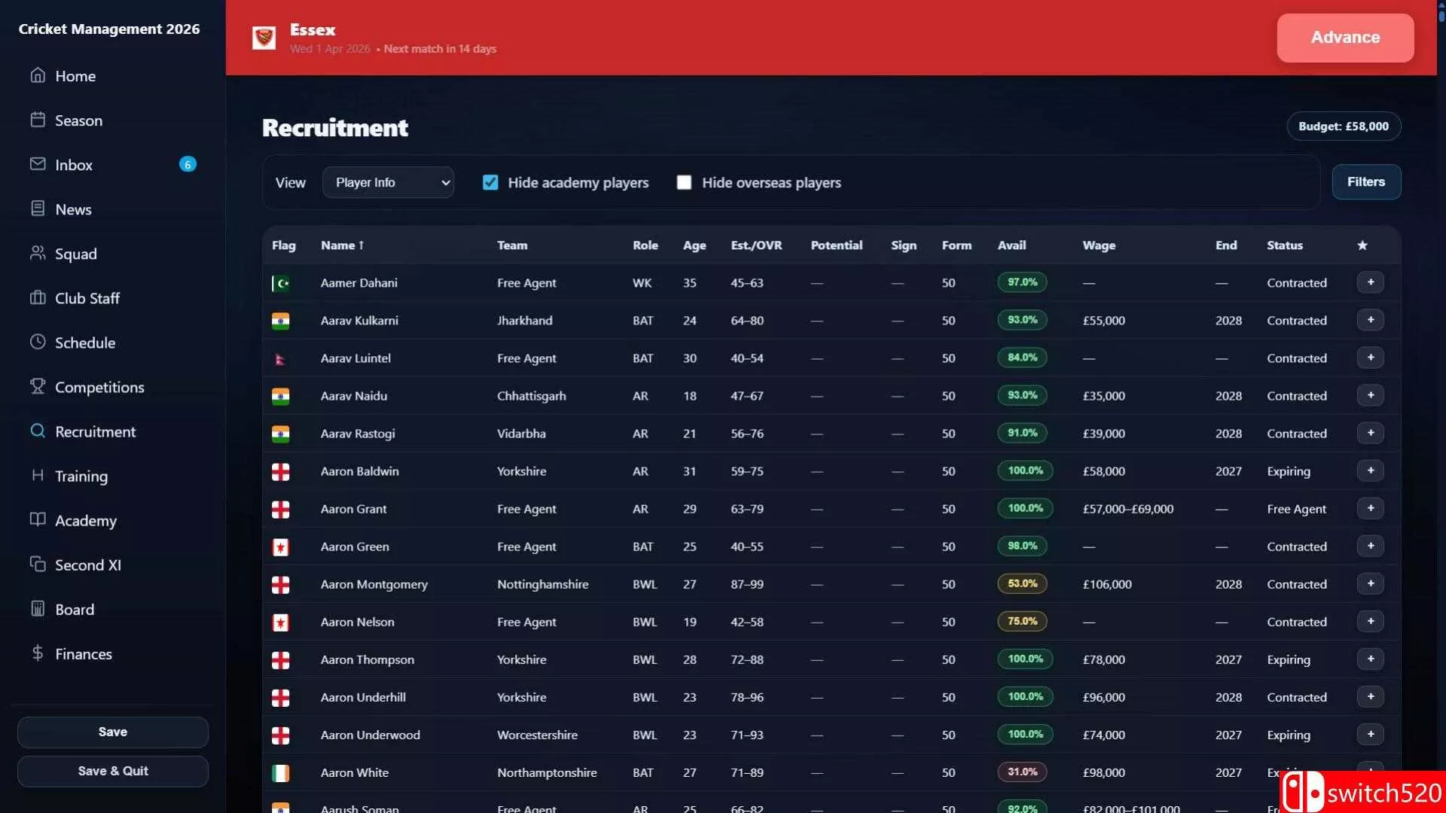
Task: Open the Filters button
Action: point(1366,181)
